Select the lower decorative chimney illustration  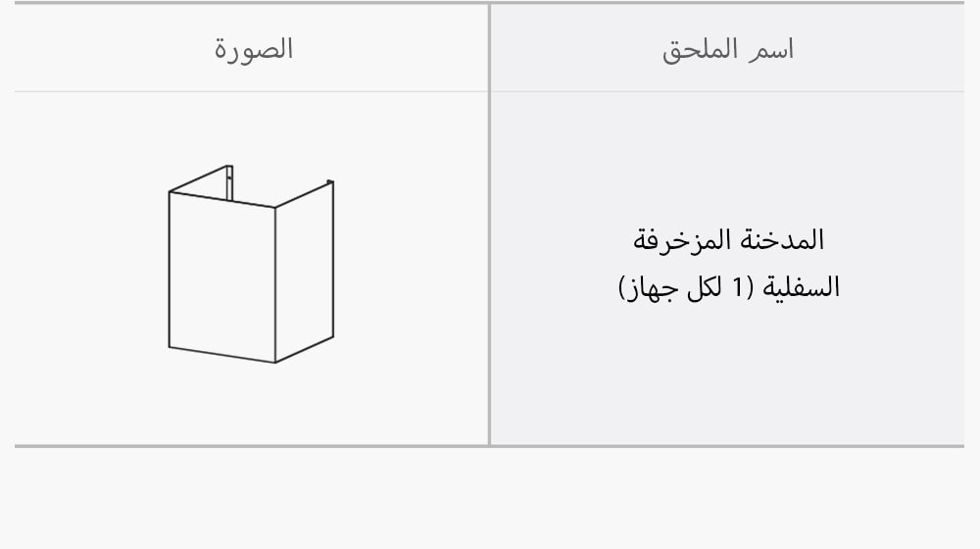[x=251, y=265]
